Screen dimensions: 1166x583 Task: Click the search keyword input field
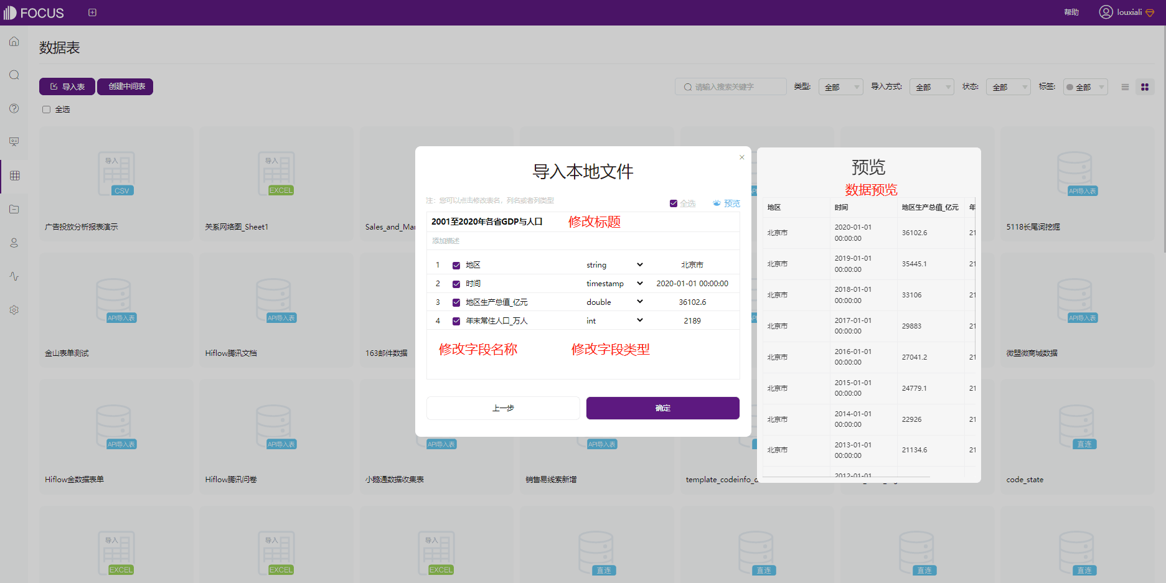point(731,87)
